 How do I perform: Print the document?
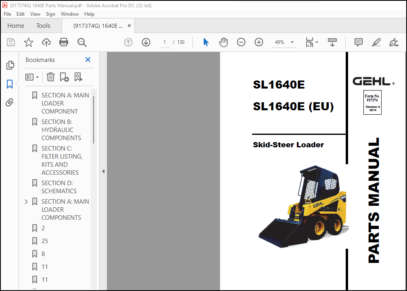(x=64, y=42)
